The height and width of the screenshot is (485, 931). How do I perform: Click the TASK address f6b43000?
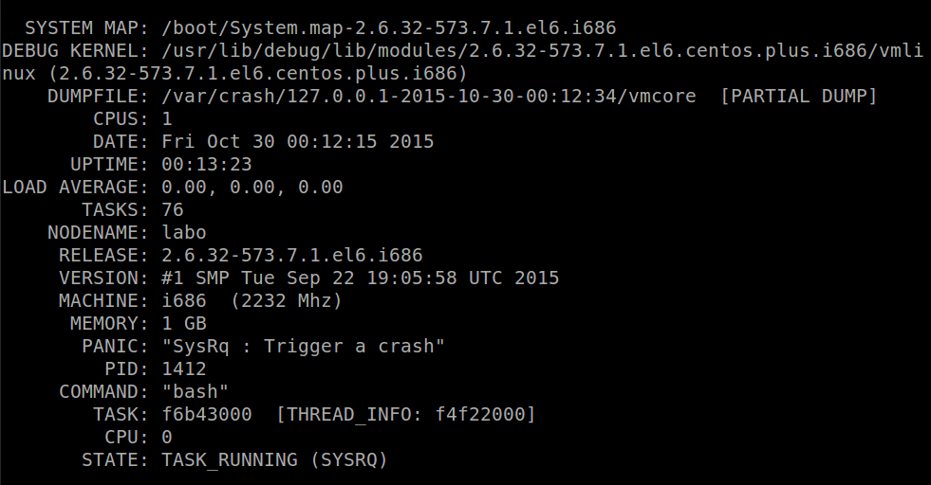tap(207, 414)
